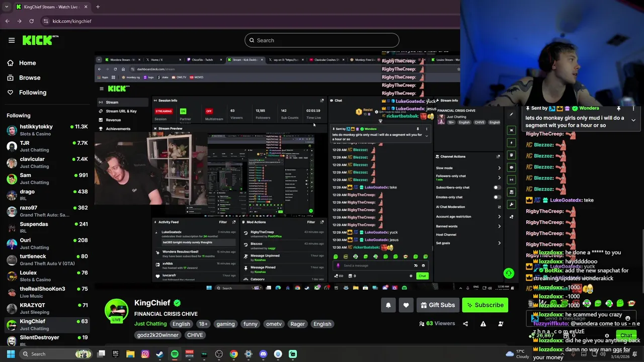
Task: Click the pin icon on pinned message
Action: (619, 109)
